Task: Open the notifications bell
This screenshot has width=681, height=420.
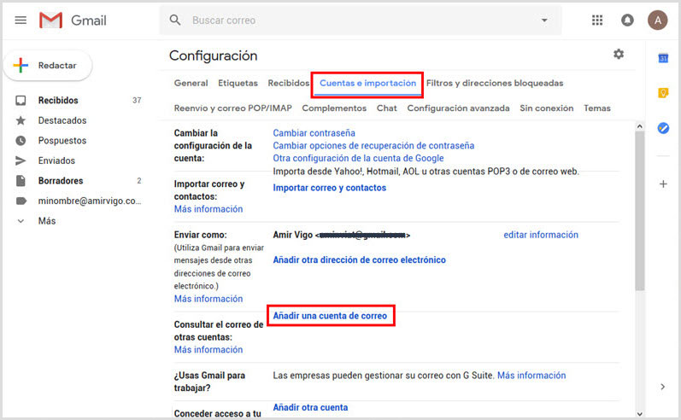Action: coord(627,20)
